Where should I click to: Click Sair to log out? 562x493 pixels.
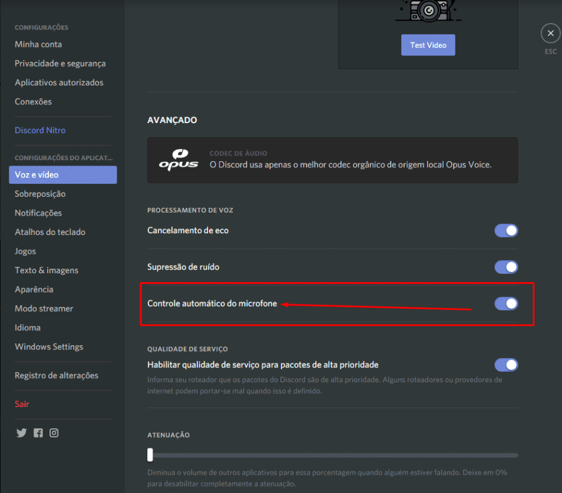tap(22, 404)
